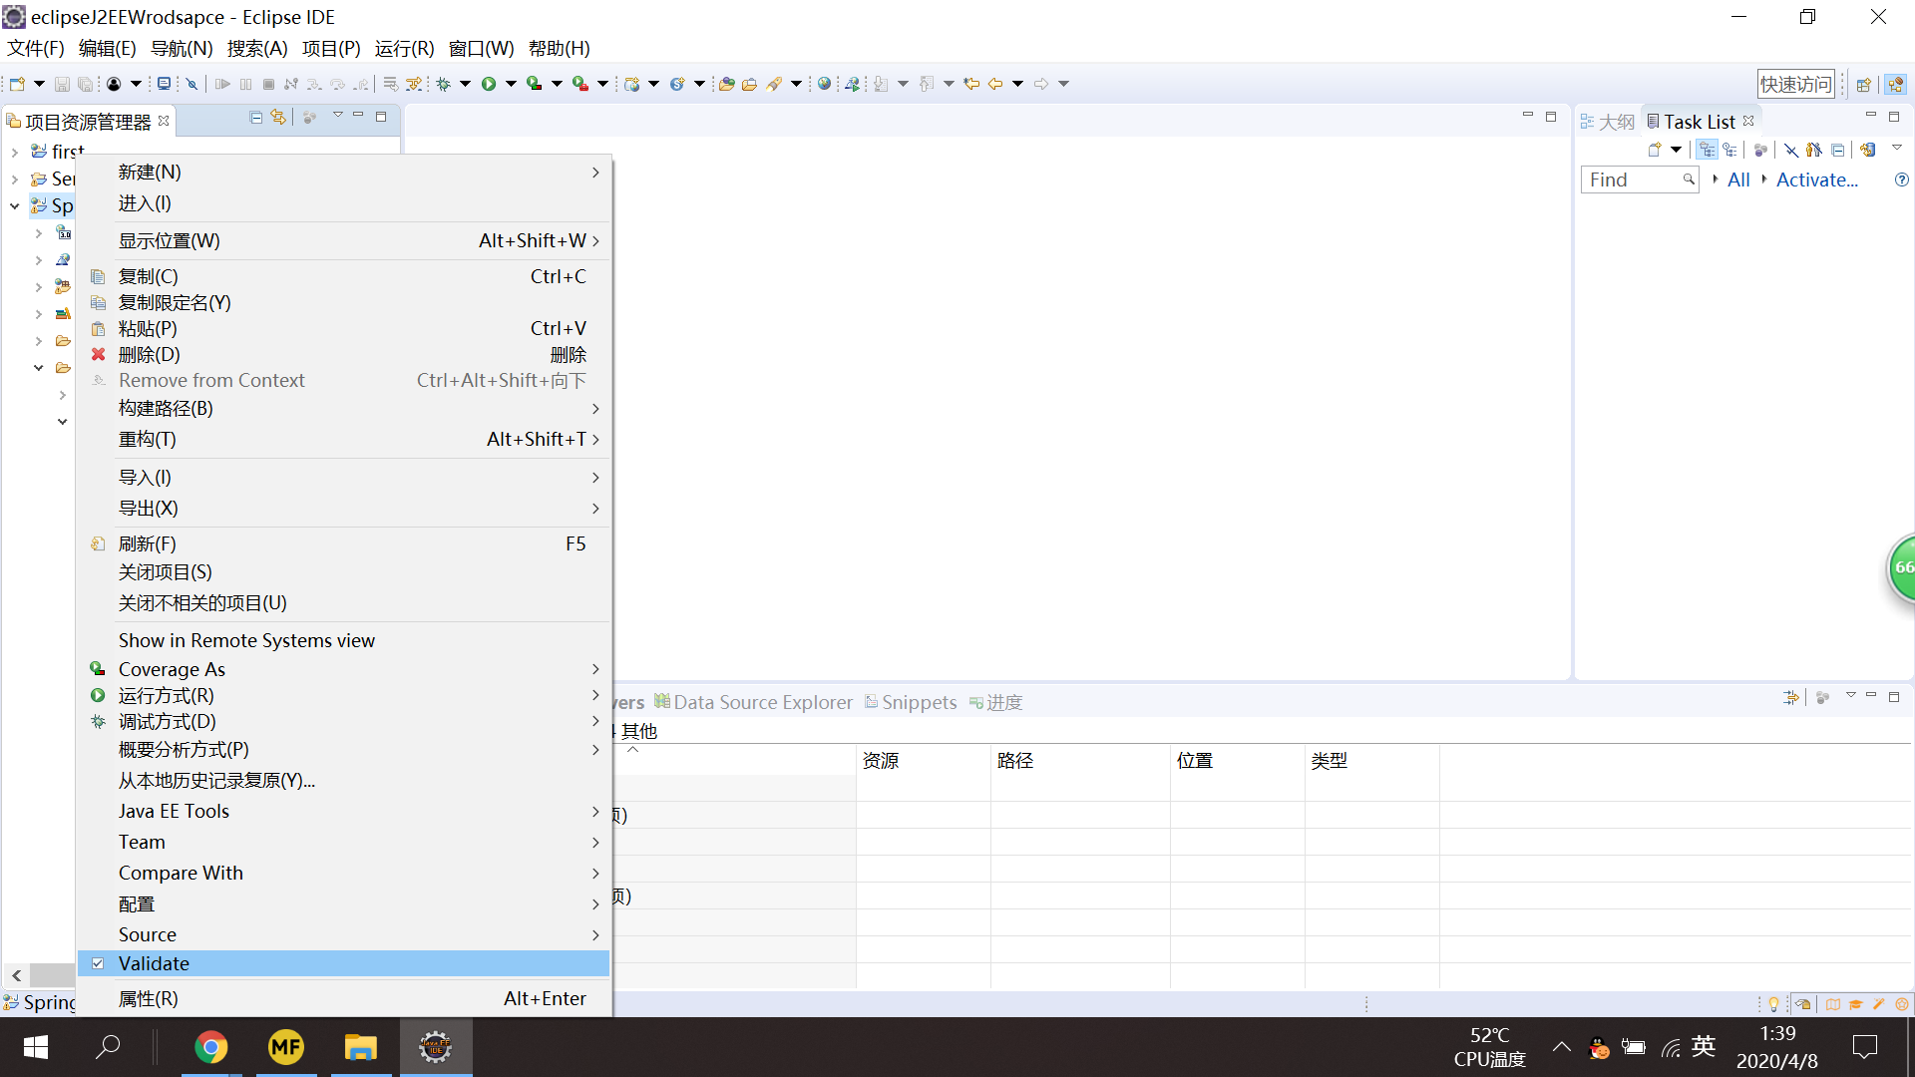Expand the New (新建) submenu
The image size is (1915, 1077).
[x=150, y=172]
